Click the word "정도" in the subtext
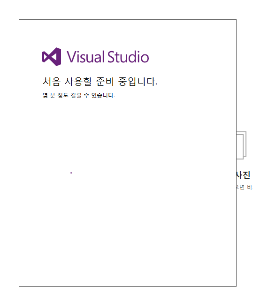 [x=63, y=95]
